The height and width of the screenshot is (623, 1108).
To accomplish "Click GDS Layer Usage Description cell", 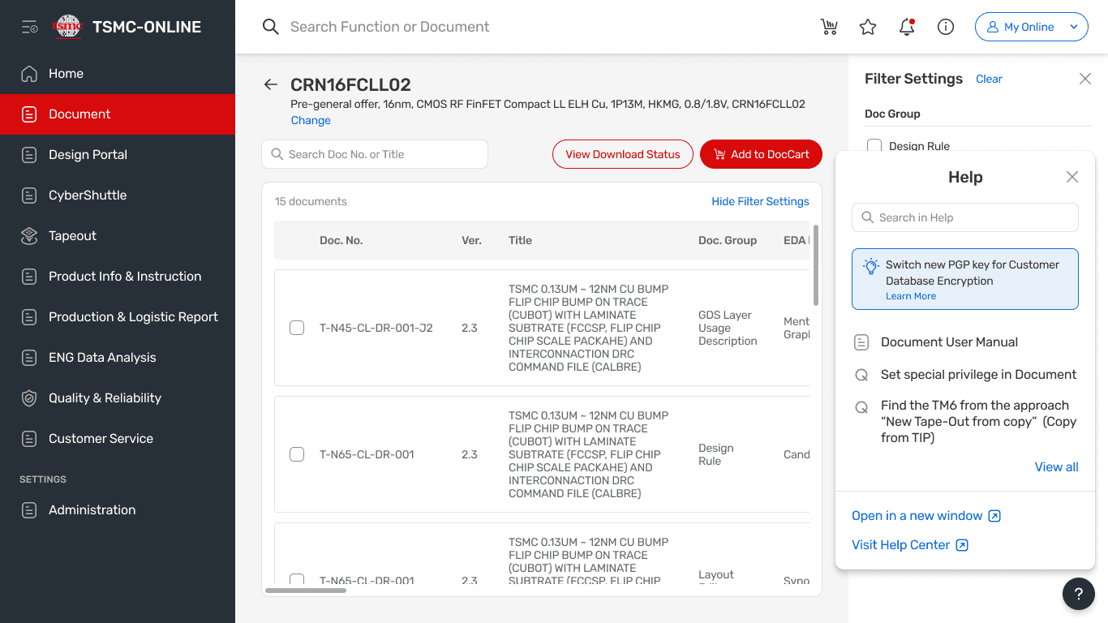I will tap(728, 328).
